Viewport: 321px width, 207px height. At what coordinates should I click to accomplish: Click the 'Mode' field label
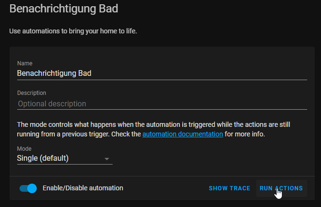point(23,149)
